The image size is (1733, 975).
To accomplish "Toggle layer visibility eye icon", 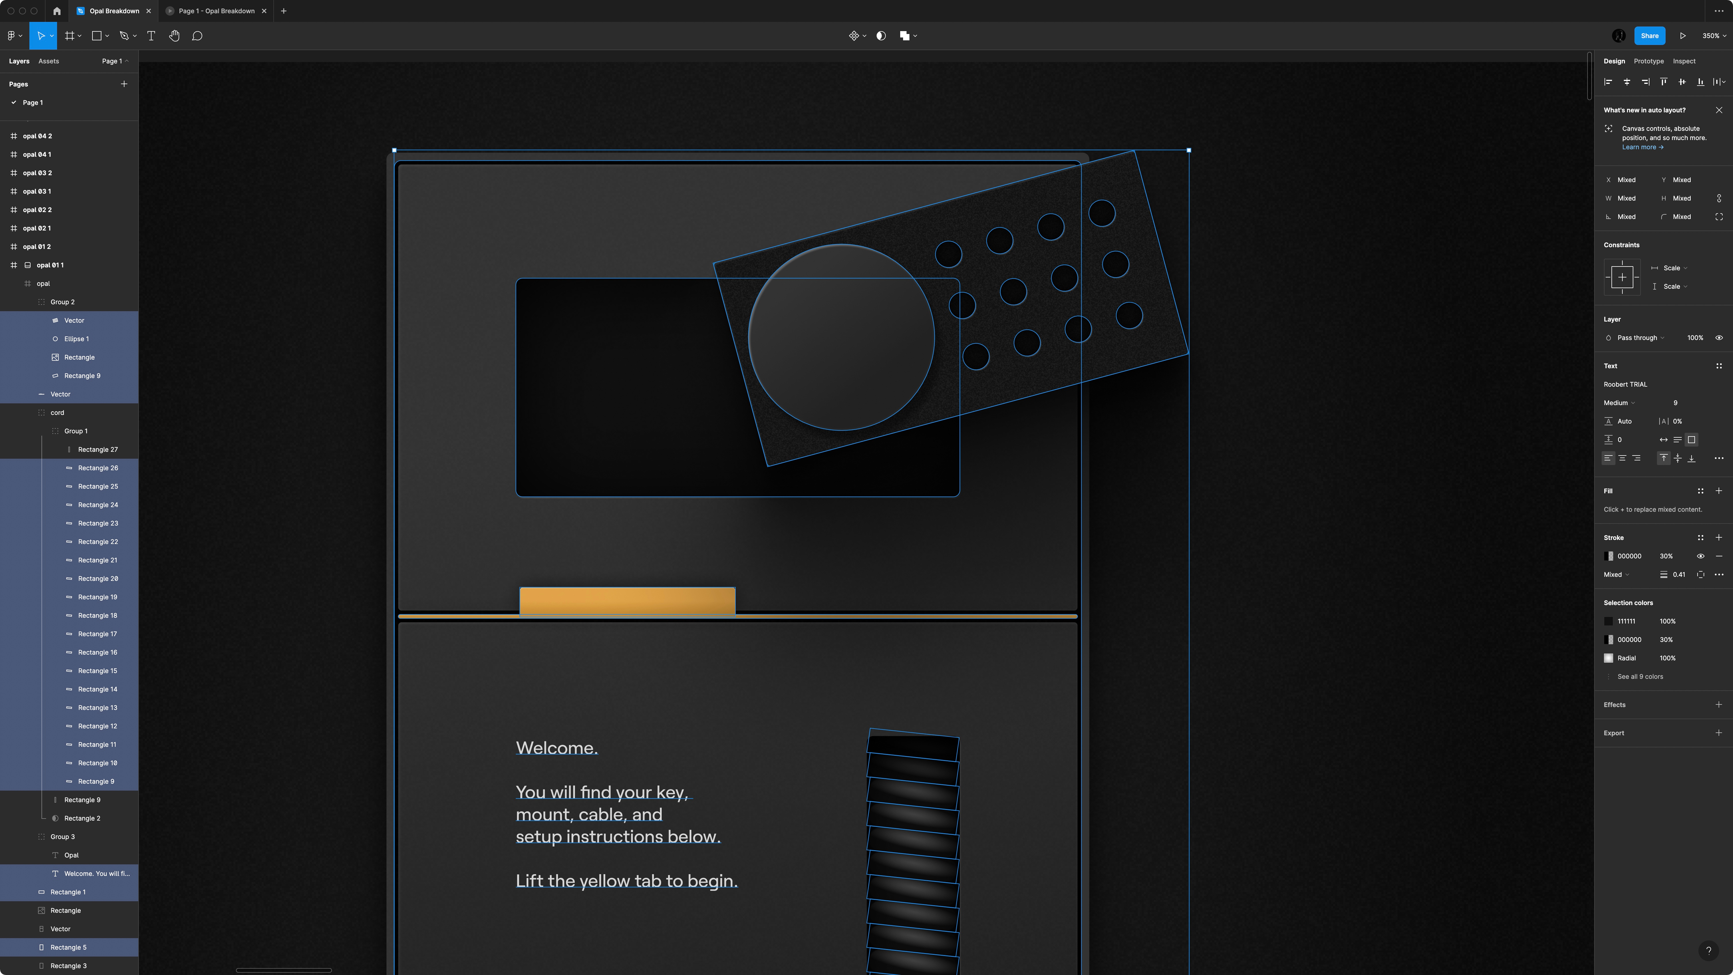I will pyautogui.click(x=1719, y=338).
